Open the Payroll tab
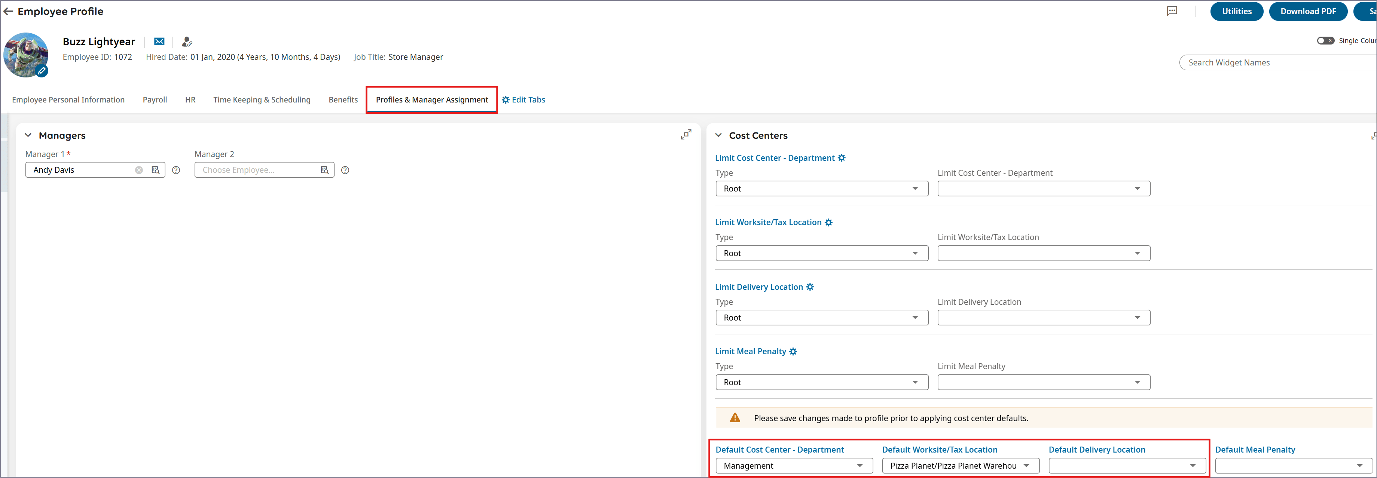This screenshot has width=1377, height=478. point(155,100)
